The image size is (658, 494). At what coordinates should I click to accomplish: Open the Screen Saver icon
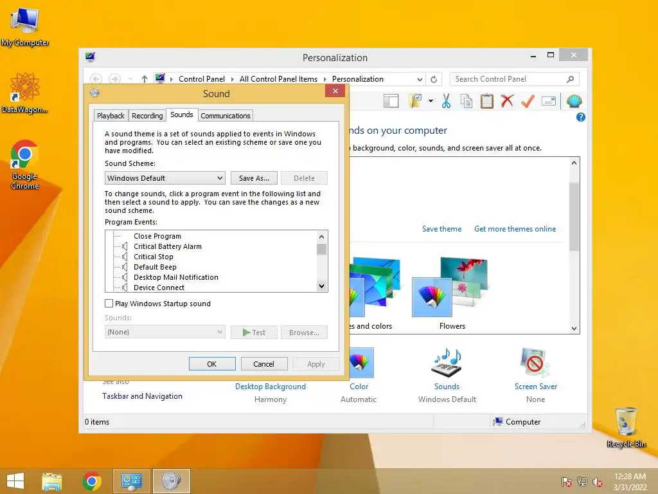[535, 362]
